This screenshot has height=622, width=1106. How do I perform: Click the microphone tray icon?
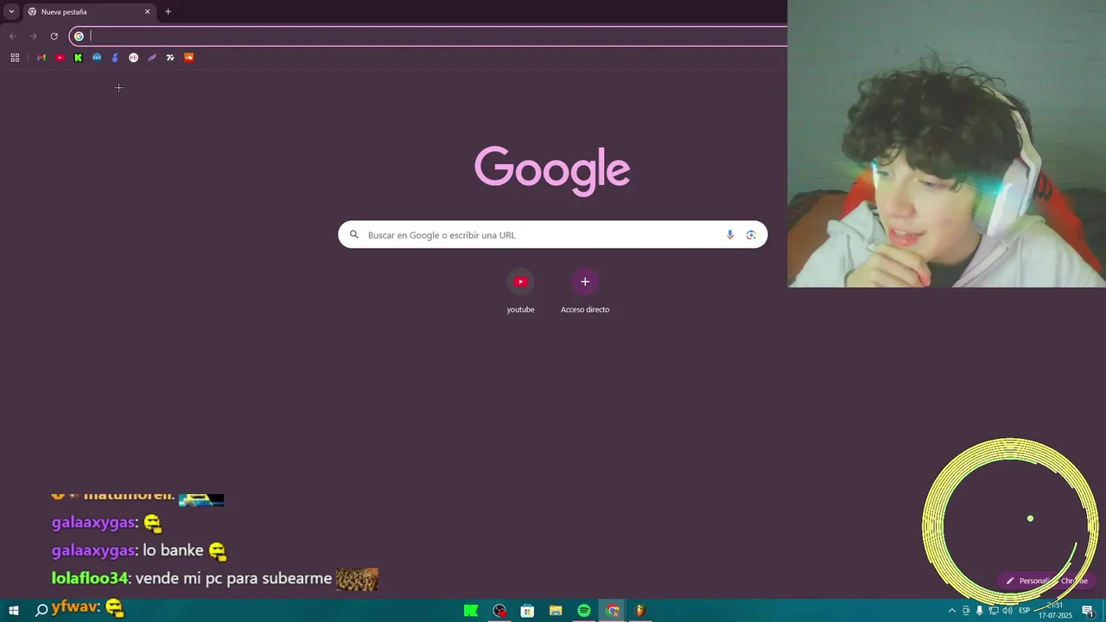pos(979,611)
